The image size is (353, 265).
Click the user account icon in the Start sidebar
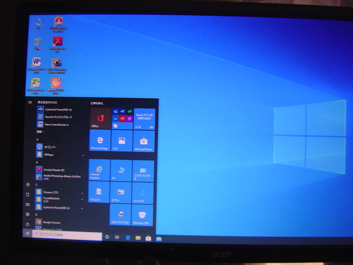pos(28,184)
